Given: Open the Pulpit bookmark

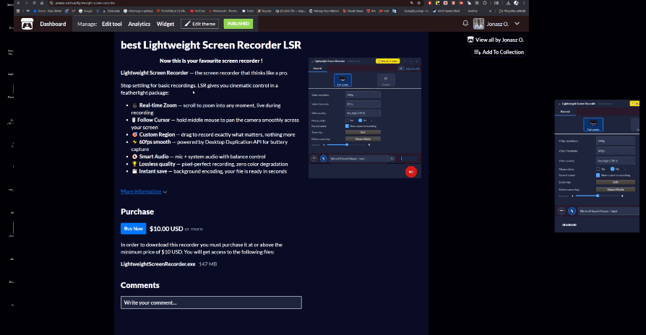Looking at the screenshot, I should pyautogui.click(x=248, y=11).
